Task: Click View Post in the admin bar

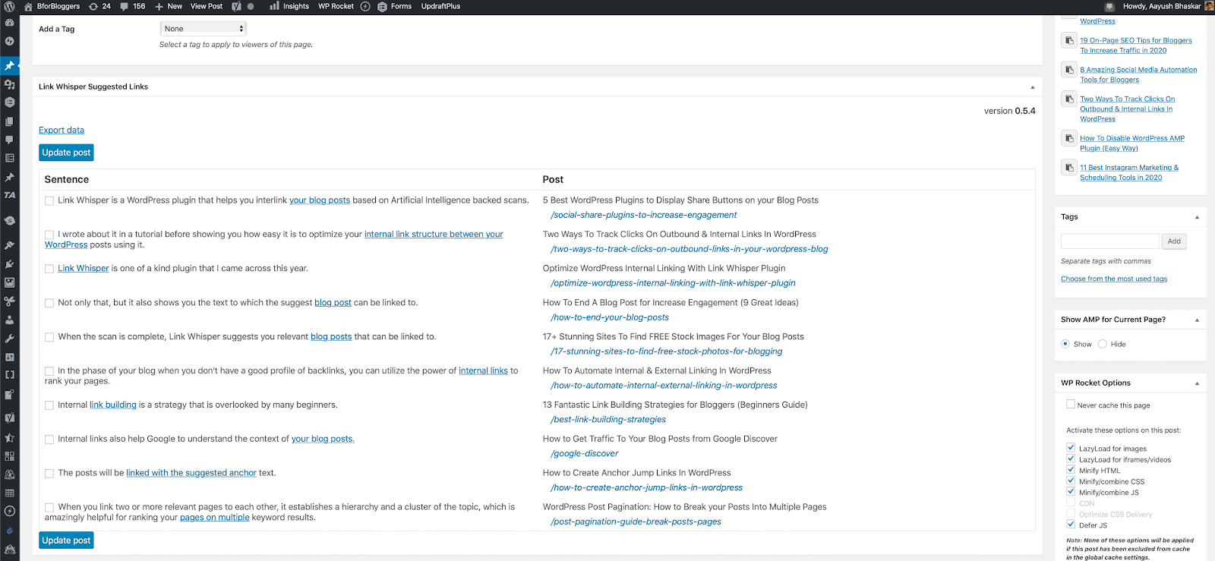Action: (207, 6)
